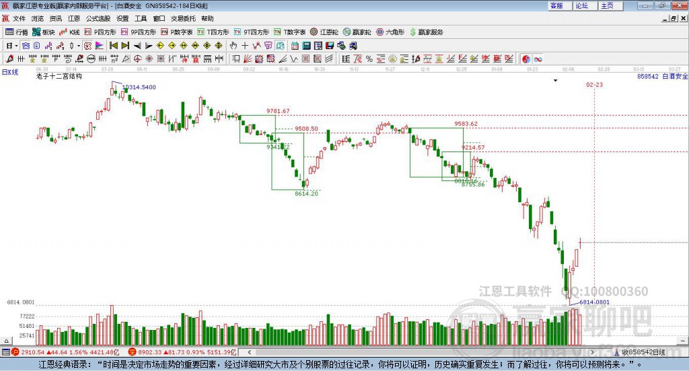The height and width of the screenshot is (371, 689).
Task: Open the 江恩 menu
Action: click(74, 18)
